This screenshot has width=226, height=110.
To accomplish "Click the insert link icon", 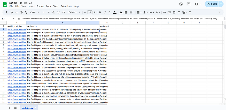I will coord(164,12).
